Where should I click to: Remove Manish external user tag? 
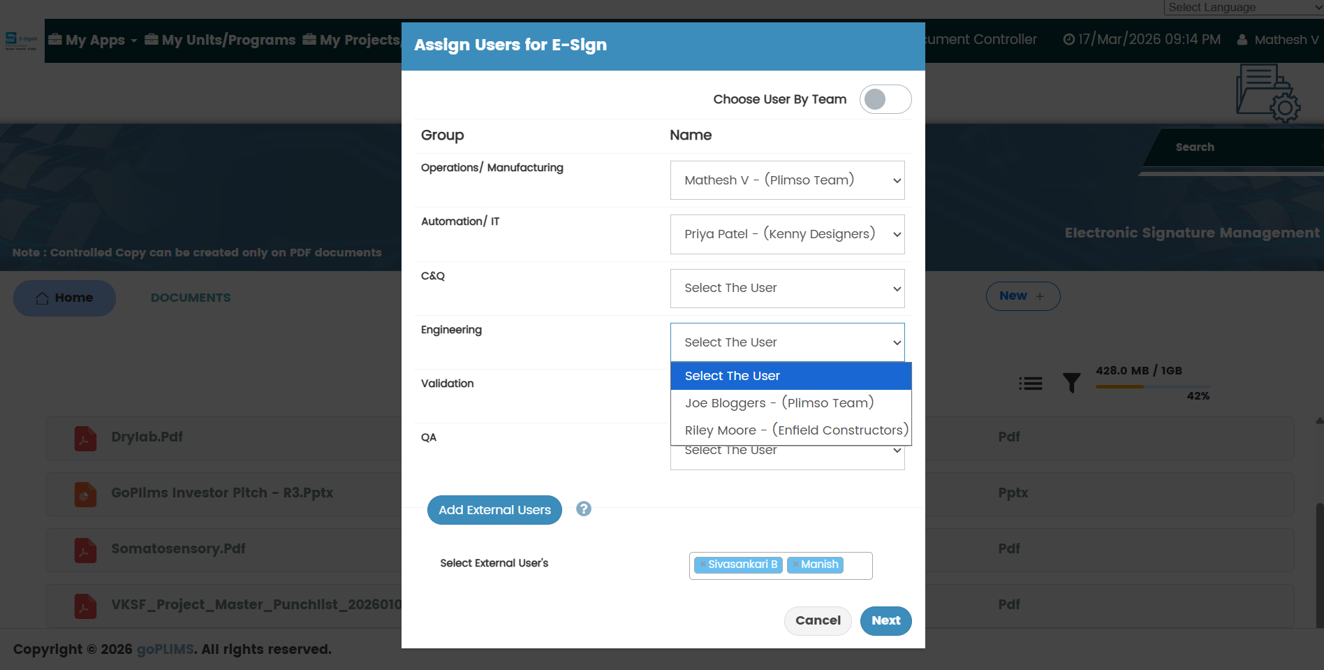click(x=795, y=565)
